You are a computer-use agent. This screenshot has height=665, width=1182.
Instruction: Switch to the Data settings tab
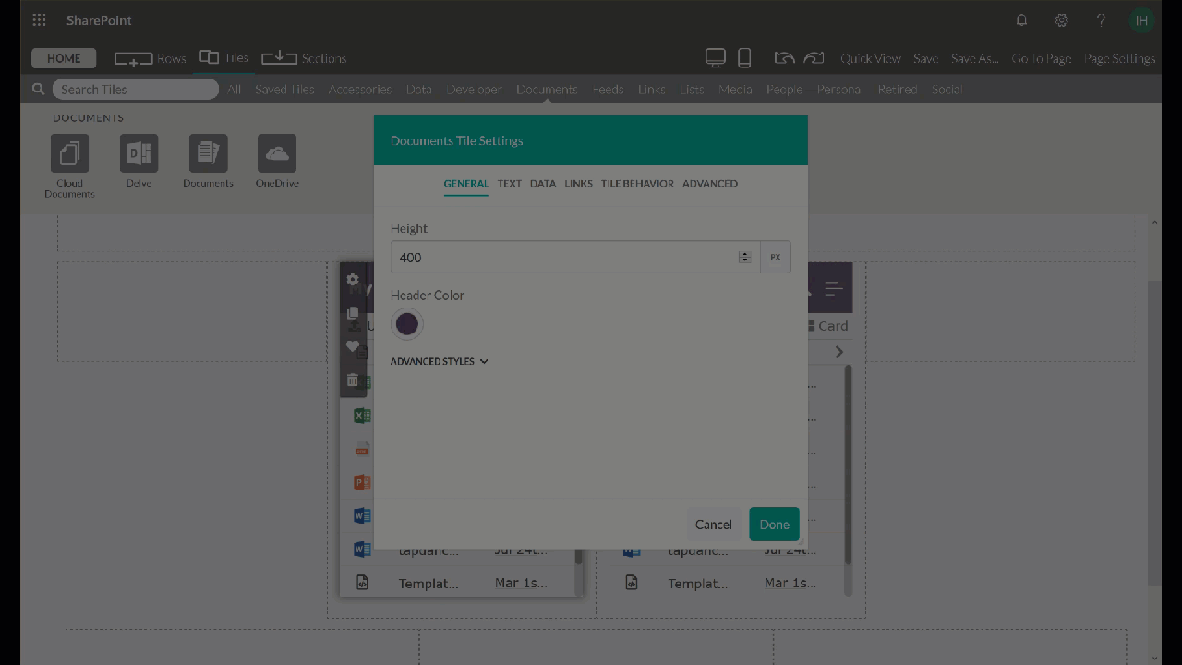(543, 184)
